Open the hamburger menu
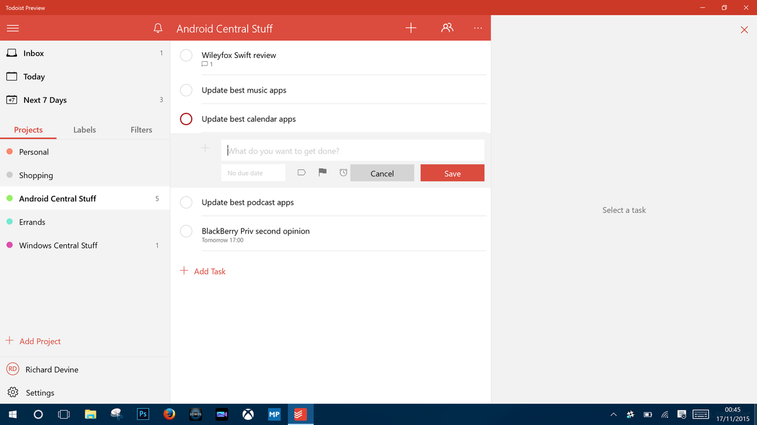This screenshot has height=425, width=757. (13, 28)
